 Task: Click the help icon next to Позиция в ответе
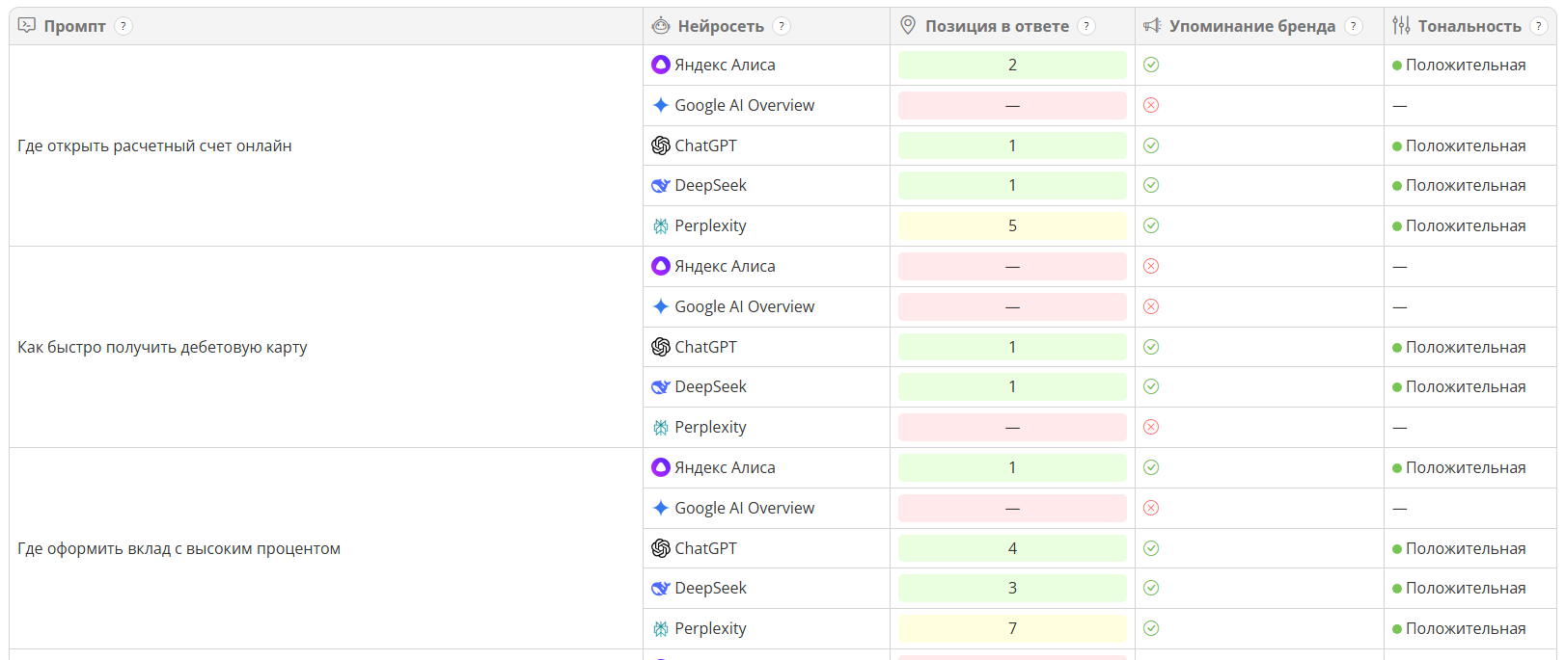pyautogui.click(x=1086, y=26)
